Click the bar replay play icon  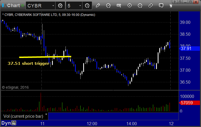(129, 6)
